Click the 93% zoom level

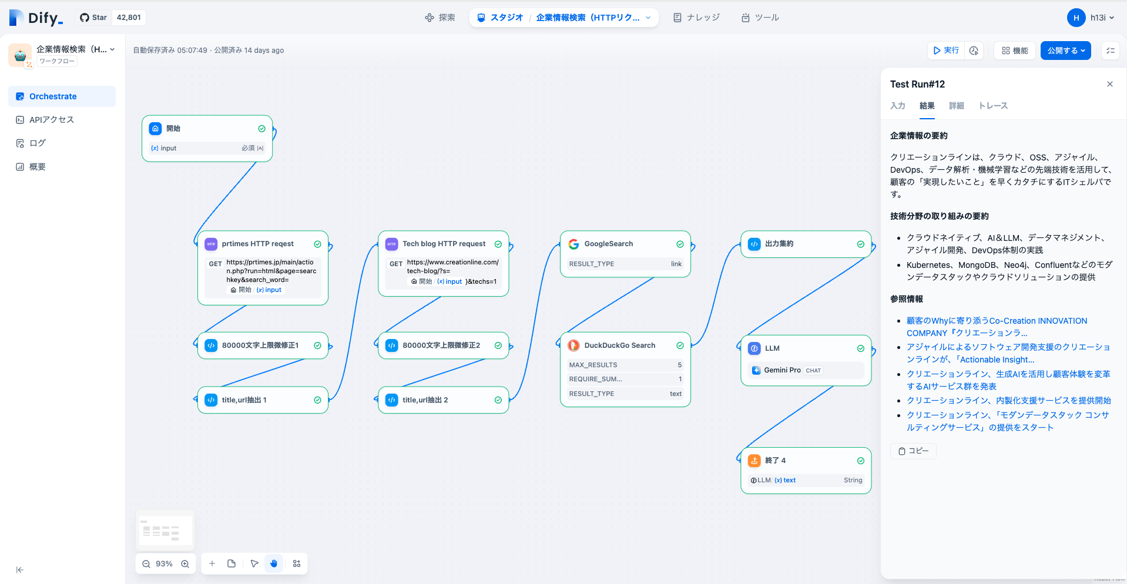165,563
